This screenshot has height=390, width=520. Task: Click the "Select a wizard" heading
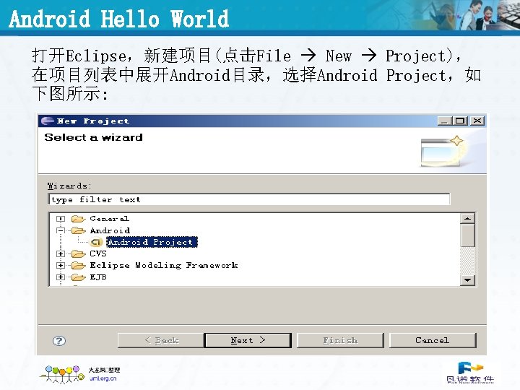pos(93,137)
